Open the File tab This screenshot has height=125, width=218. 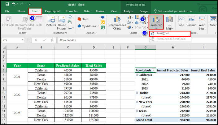[x=7, y=11]
